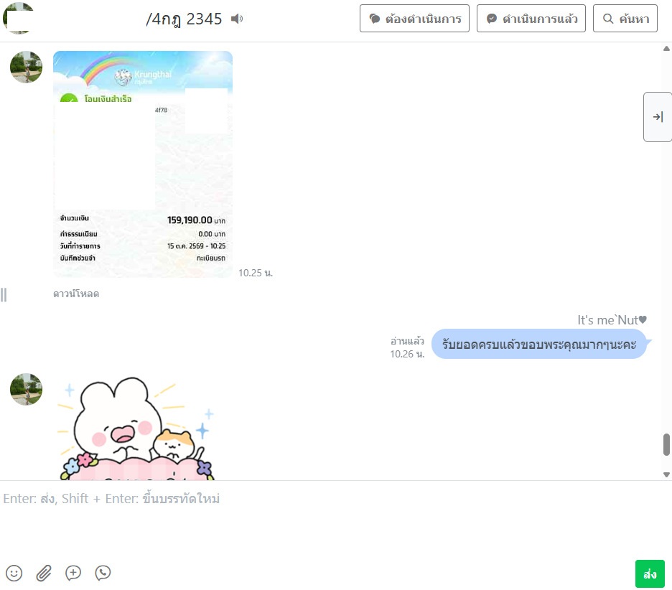Mark chat as ดำเนินการแล้ว
Image resolution: width=672 pixels, height=590 pixels.
[531, 19]
